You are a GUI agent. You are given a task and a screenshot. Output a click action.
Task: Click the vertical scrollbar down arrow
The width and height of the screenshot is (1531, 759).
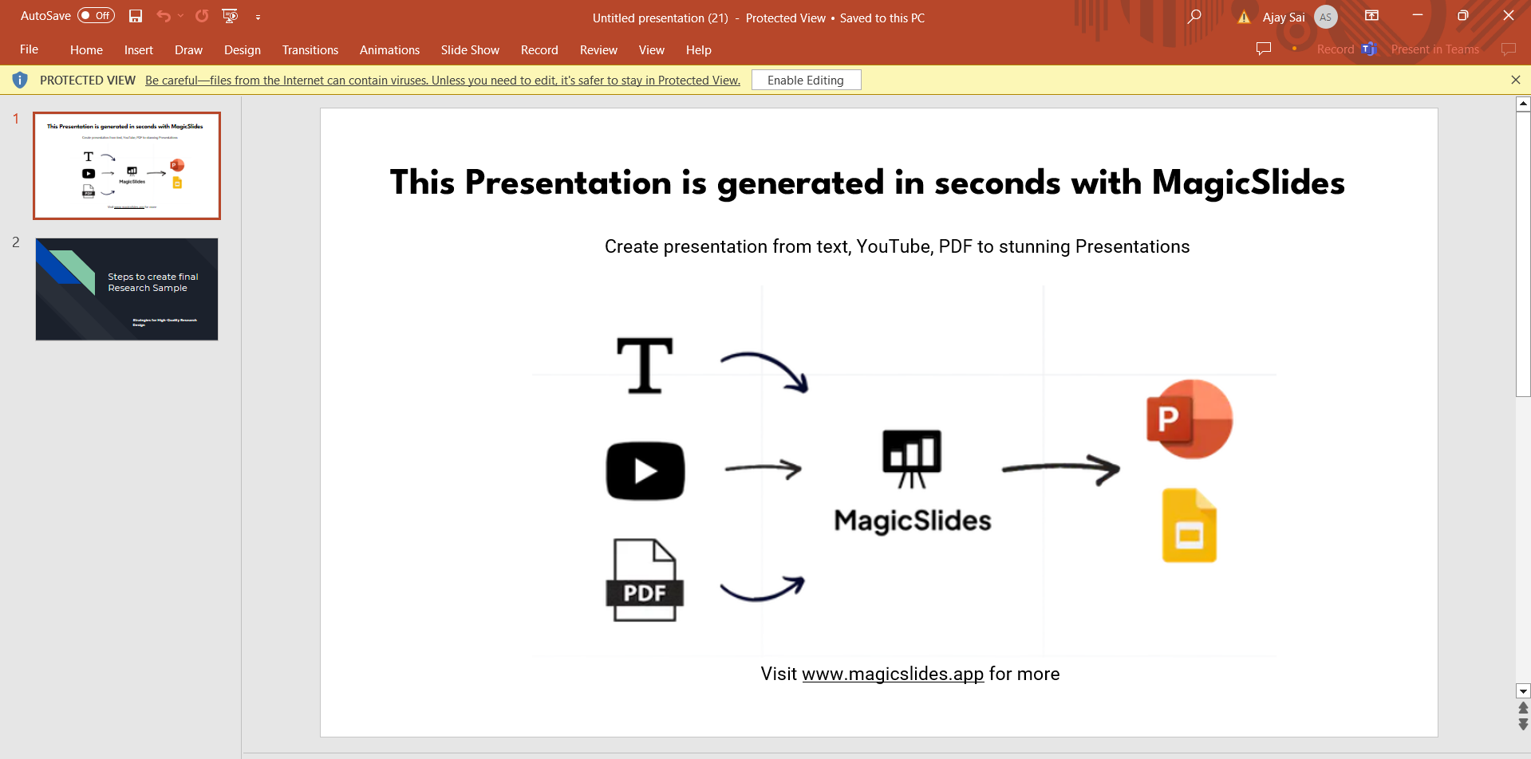coord(1523,691)
